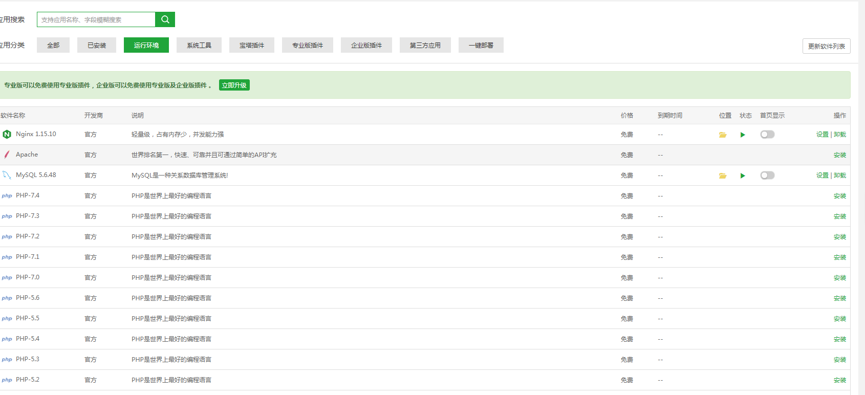Click the php icon beside PHP-7.1
The image size is (865, 395).
(7, 257)
